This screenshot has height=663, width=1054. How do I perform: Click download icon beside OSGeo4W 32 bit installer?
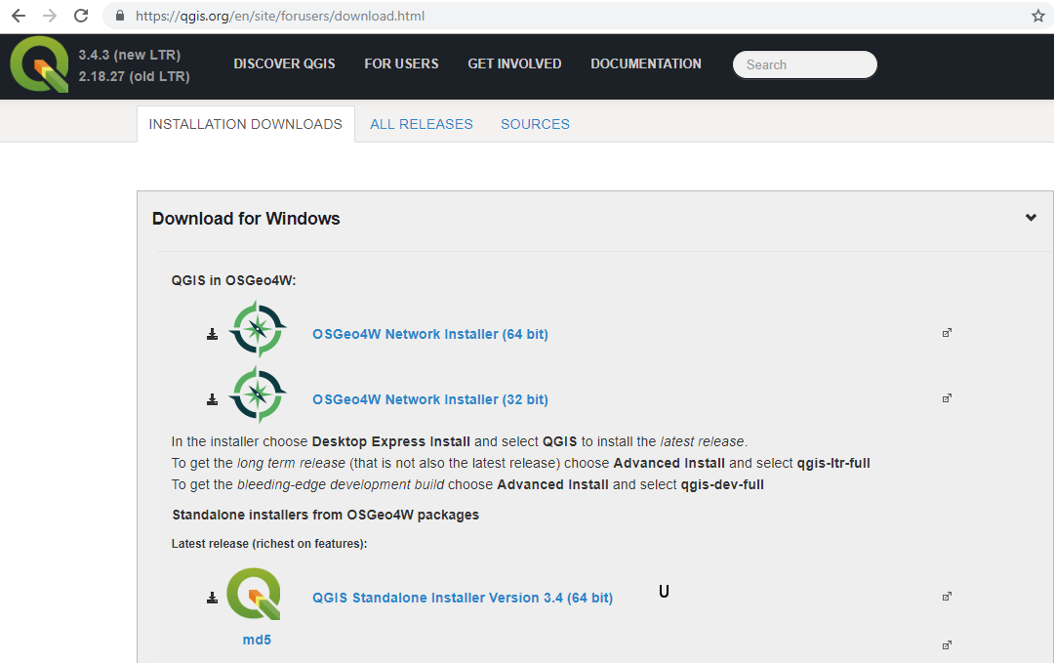coord(212,399)
